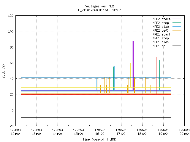Click the yellow NPD1 start legend line

[x=177, y=34]
